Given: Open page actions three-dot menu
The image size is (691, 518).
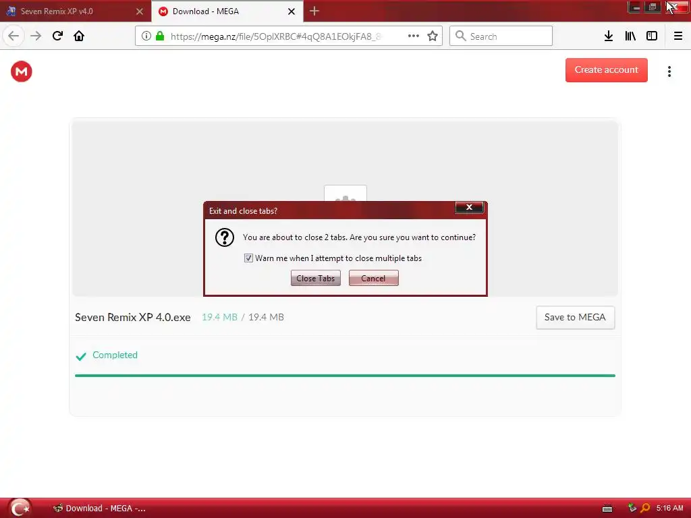Looking at the screenshot, I should (x=414, y=36).
